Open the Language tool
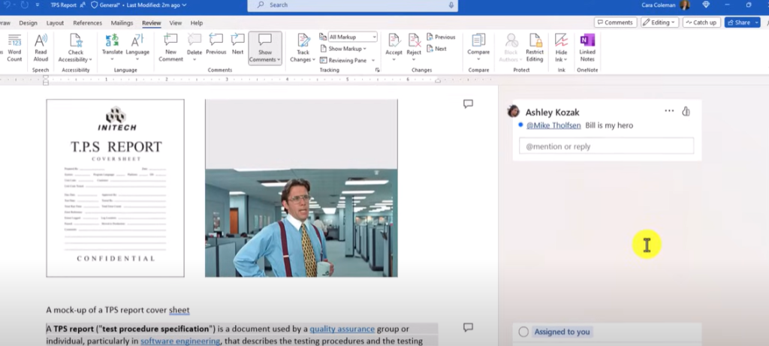This screenshot has width=769, height=346. pos(137,47)
